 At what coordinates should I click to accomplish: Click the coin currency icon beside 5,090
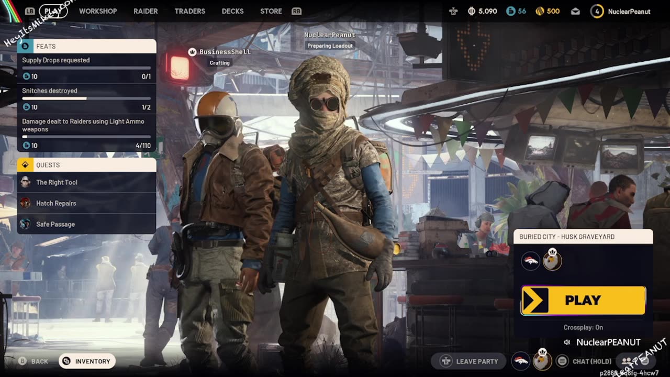pyautogui.click(x=472, y=11)
